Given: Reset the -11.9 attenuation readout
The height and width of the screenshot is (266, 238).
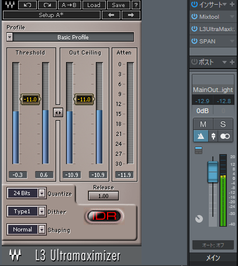Looking at the screenshot, I should pyautogui.click(x=125, y=175).
